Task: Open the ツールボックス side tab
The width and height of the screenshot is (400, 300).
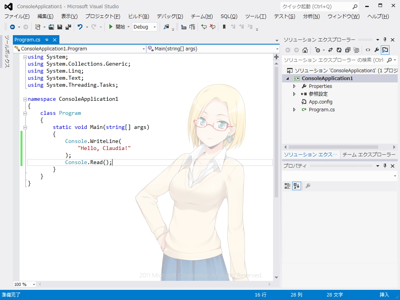Action: click(7, 52)
